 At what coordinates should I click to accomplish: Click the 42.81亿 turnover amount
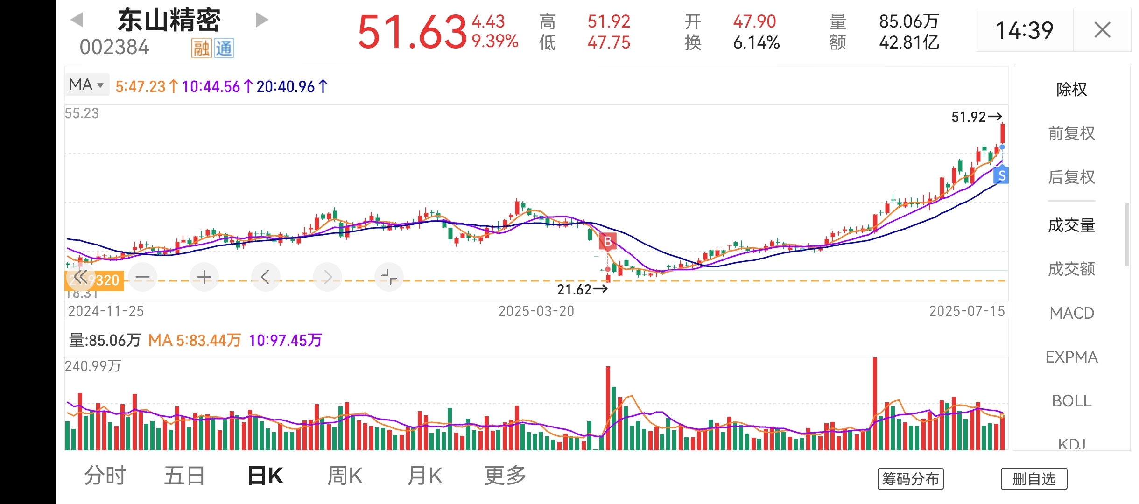tap(909, 42)
